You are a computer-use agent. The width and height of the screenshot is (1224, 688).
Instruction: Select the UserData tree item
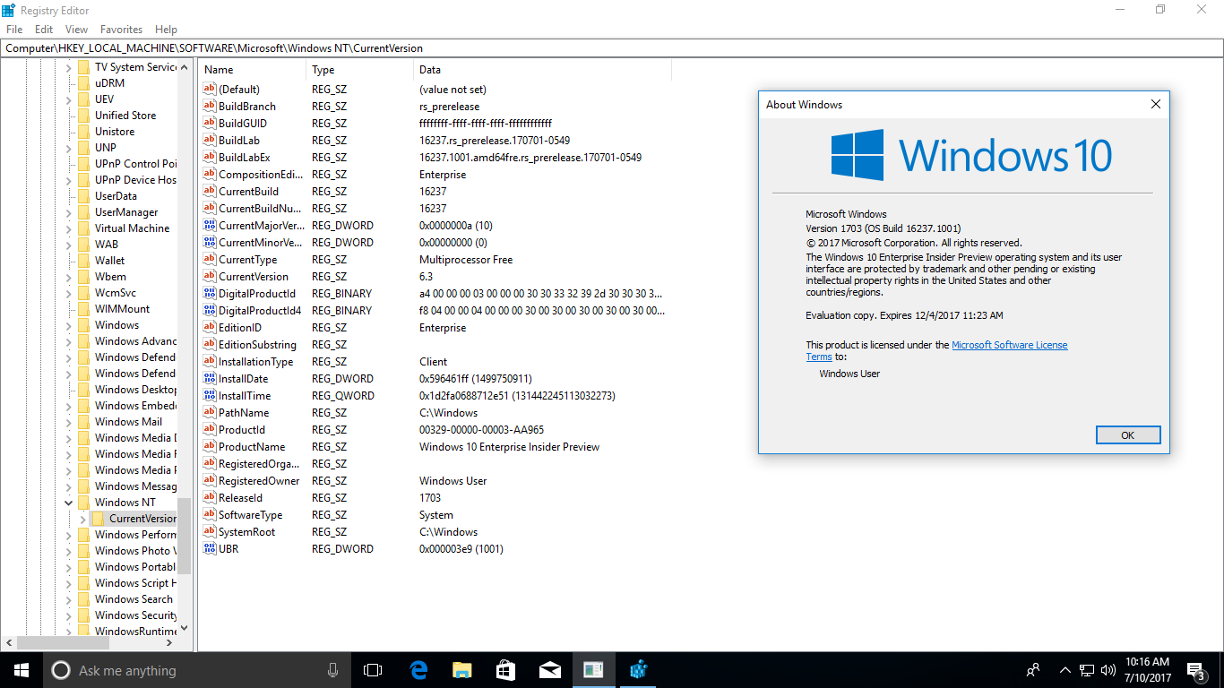pos(116,196)
